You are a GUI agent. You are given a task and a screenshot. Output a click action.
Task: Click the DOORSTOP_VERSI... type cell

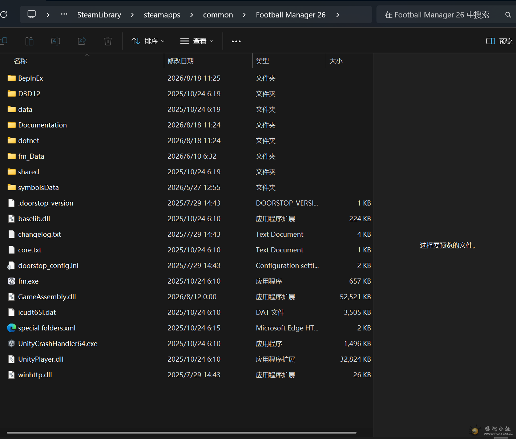pos(287,203)
